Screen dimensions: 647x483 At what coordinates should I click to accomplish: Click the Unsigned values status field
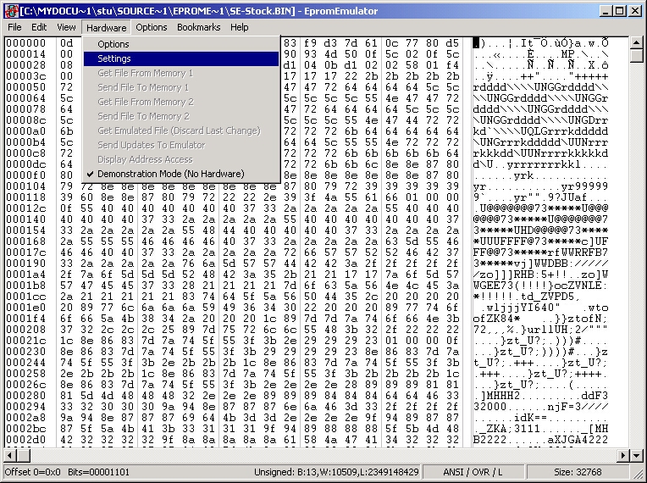(x=336, y=472)
